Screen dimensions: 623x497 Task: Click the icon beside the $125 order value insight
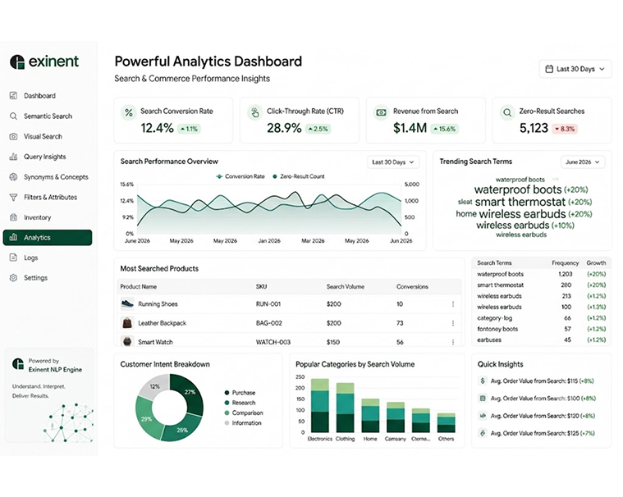pyautogui.click(x=483, y=433)
